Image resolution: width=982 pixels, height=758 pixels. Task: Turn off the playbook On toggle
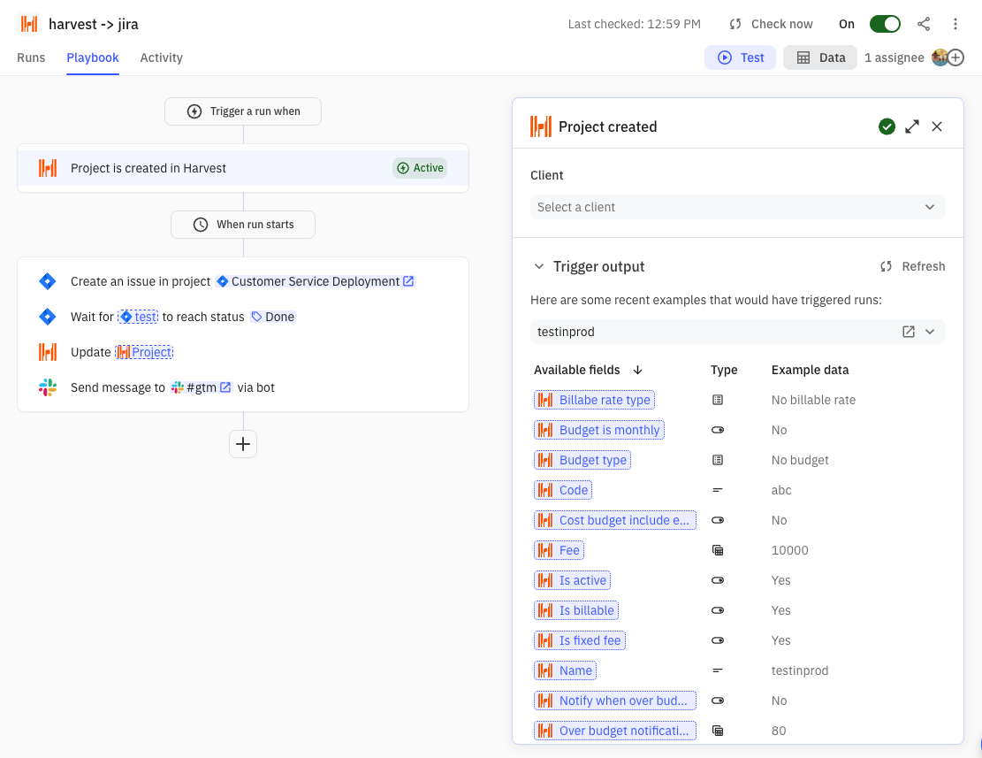(x=885, y=24)
